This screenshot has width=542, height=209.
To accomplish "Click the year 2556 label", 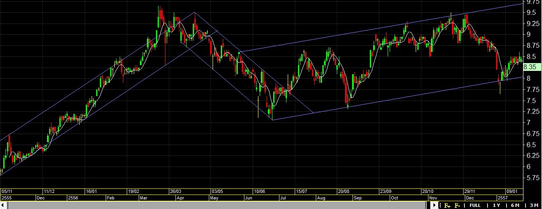I will pos(73,198).
